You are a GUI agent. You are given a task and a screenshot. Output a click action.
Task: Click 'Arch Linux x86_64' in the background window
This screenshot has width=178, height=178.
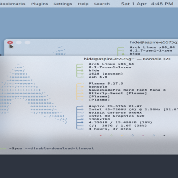click(x=152, y=47)
